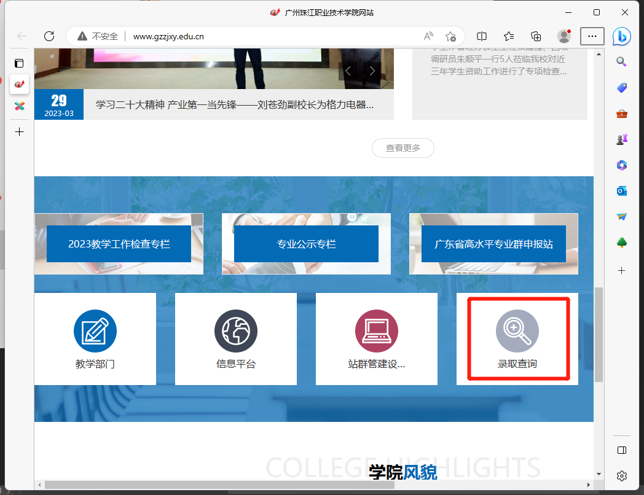Open Games from the right sidebar
644x495 pixels.
(621, 139)
